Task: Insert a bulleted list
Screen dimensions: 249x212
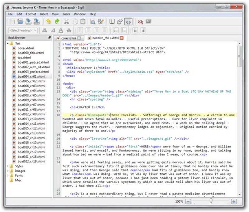Action: tap(116, 30)
